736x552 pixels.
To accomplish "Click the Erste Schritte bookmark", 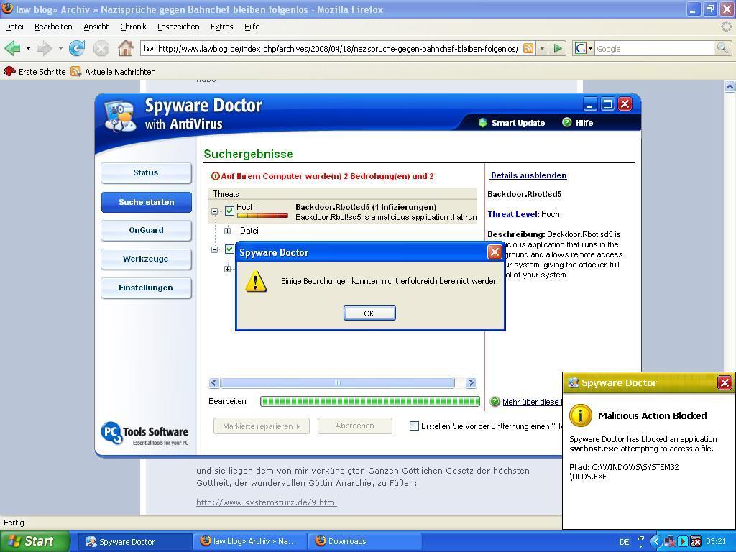I will [35, 71].
